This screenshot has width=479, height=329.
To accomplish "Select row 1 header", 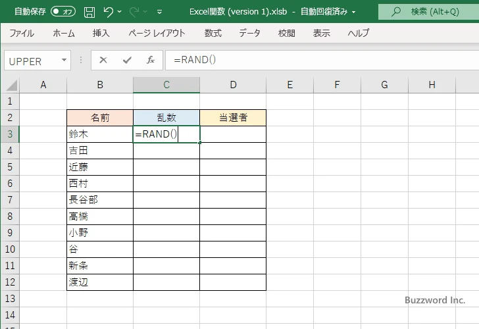I will tap(10, 101).
